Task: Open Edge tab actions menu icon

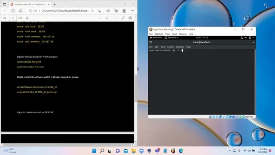Action: 4,4
